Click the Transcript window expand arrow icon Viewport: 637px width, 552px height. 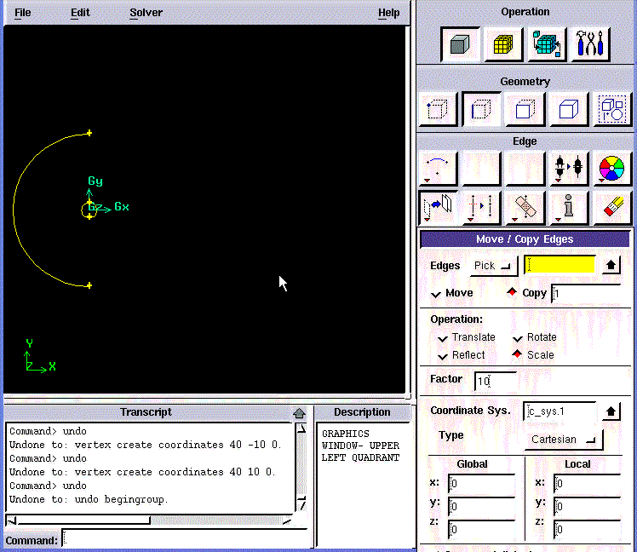(300, 413)
